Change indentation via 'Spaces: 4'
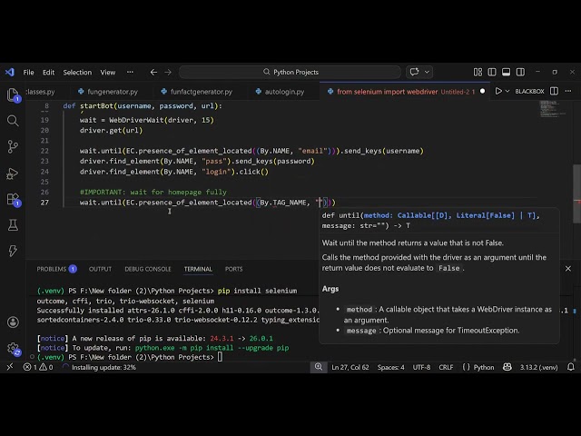Viewport: 581px width, 436px height. pos(391,367)
